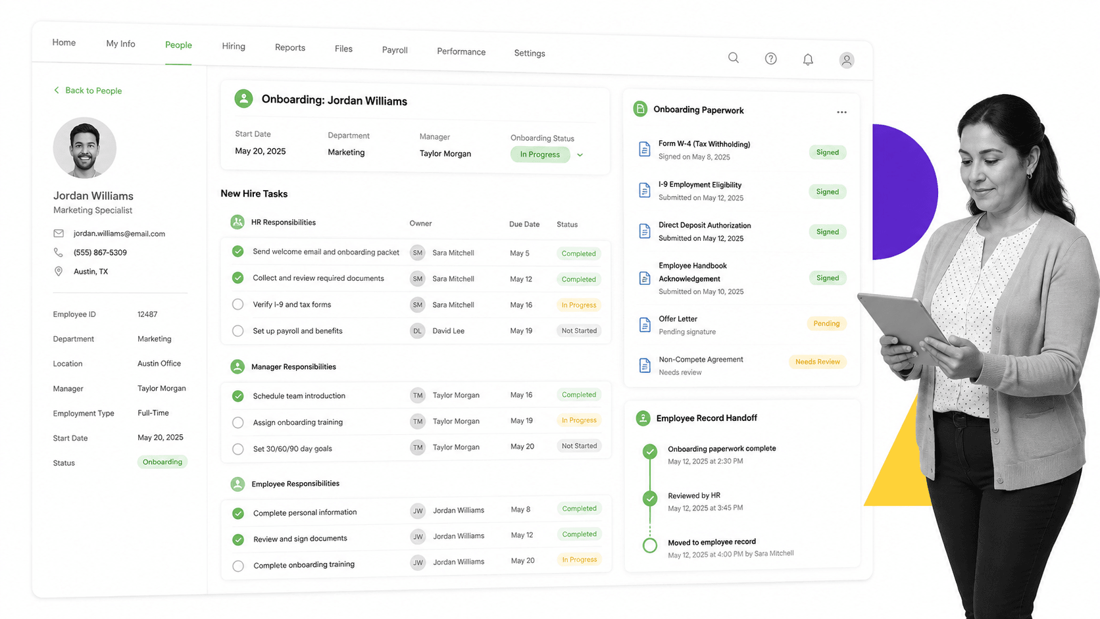
Task: Click DL avatar for David Lee
Action: tap(417, 331)
